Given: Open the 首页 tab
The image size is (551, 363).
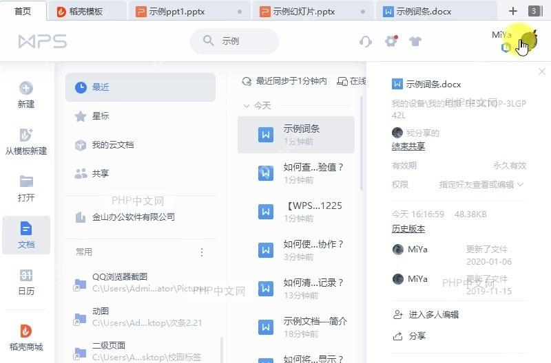Looking at the screenshot, I should [23, 11].
